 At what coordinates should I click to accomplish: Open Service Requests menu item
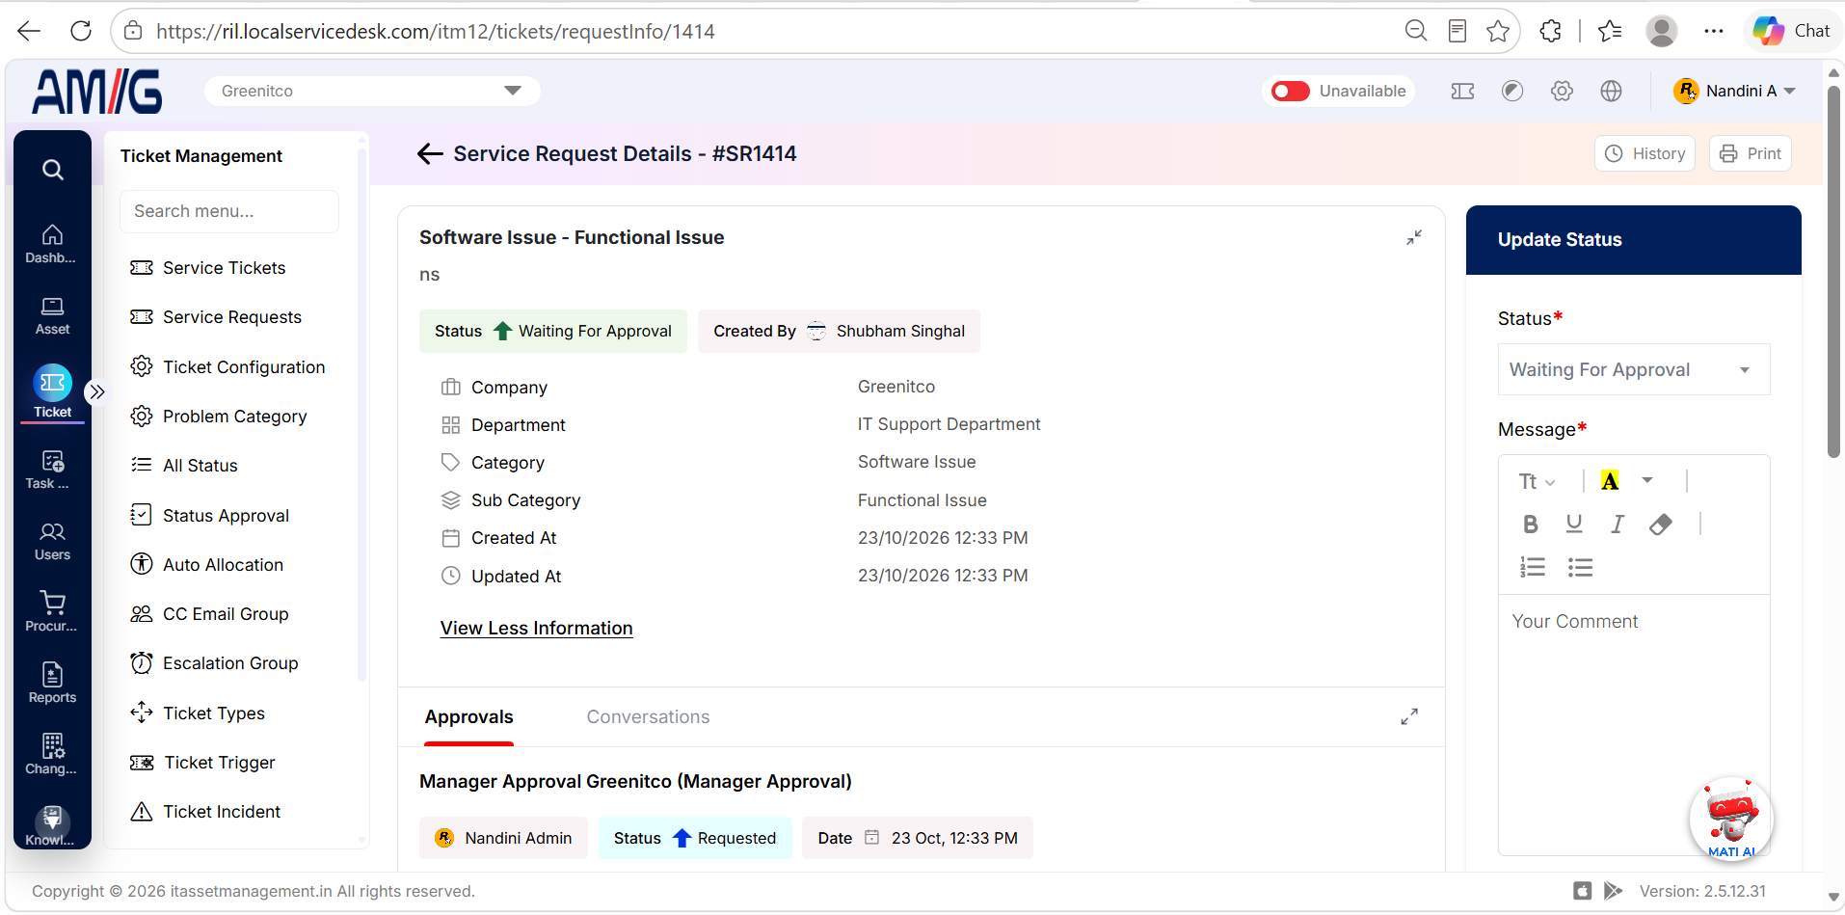tap(232, 317)
